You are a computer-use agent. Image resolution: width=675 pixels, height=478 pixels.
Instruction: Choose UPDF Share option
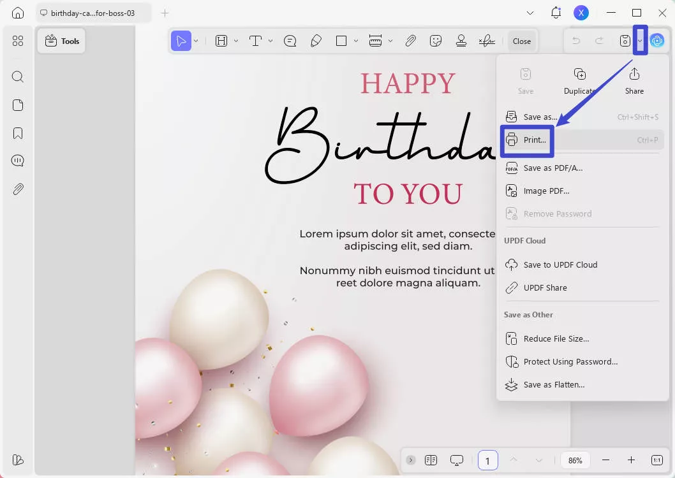pyautogui.click(x=582, y=287)
